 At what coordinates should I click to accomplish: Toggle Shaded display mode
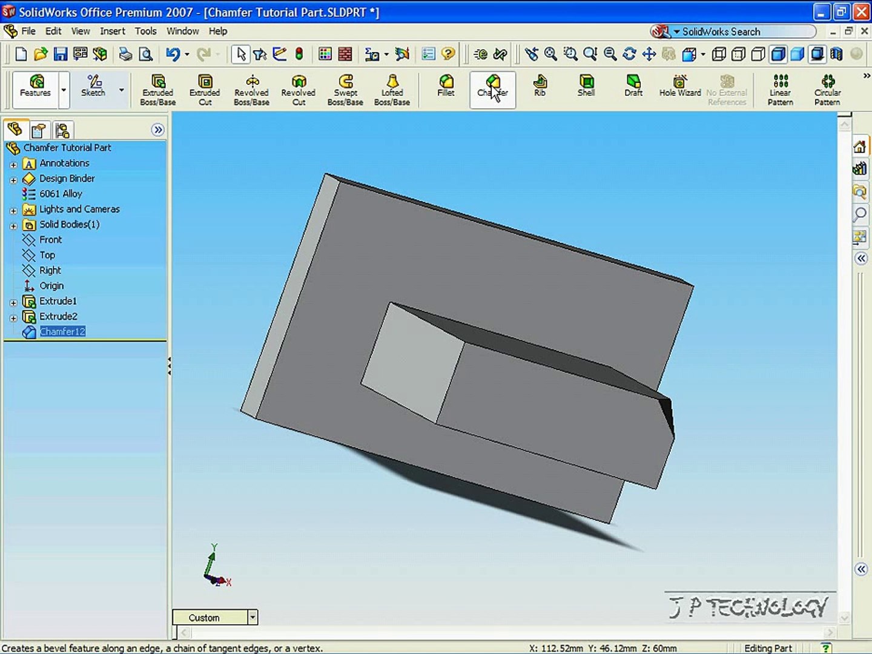point(798,54)
